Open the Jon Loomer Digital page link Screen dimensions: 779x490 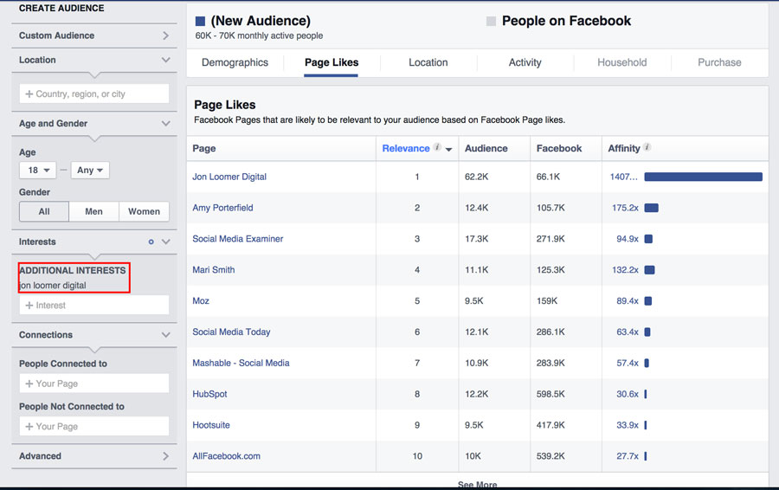[229, 177]
